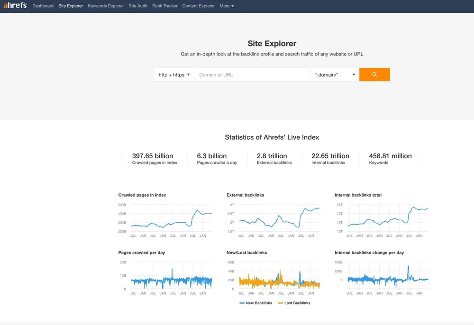Select Site Audit in navigation
This screenshot has width=474, height=325.
(138, 6)
